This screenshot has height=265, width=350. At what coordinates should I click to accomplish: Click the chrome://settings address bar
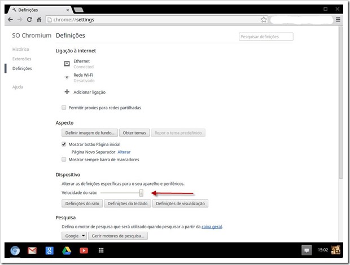point(156,20)
